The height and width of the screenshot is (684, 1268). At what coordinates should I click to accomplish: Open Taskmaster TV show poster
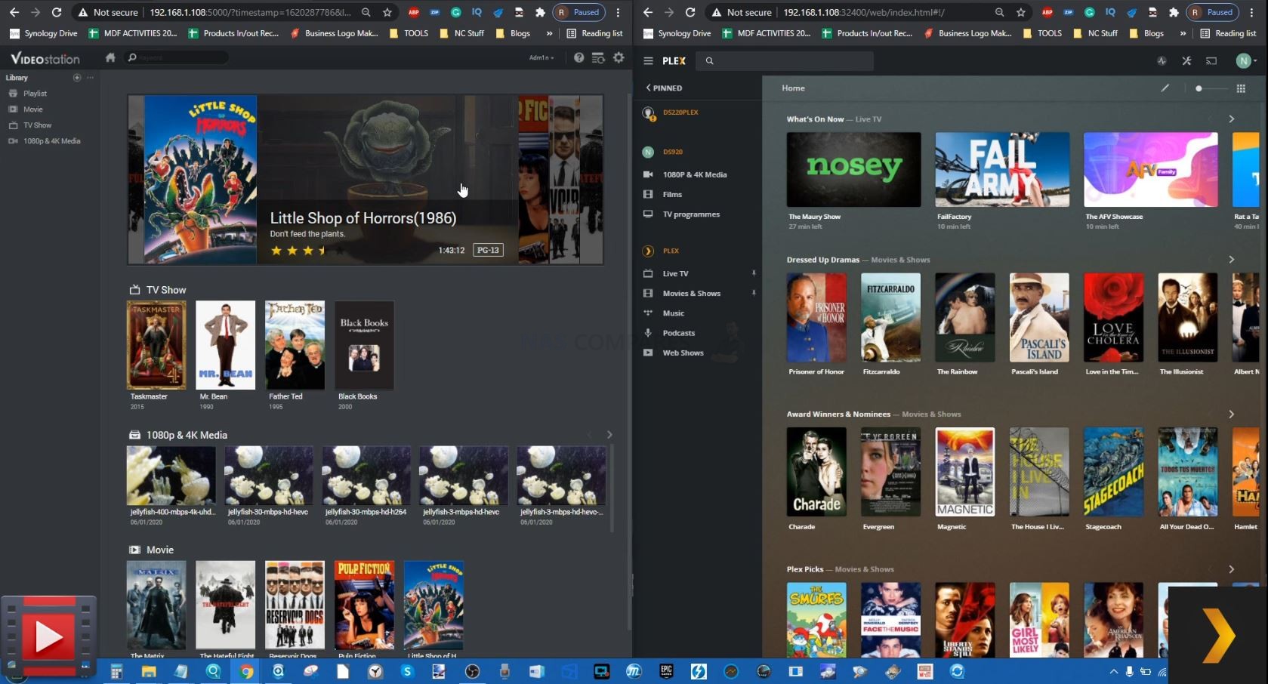[x=156, y=345]
